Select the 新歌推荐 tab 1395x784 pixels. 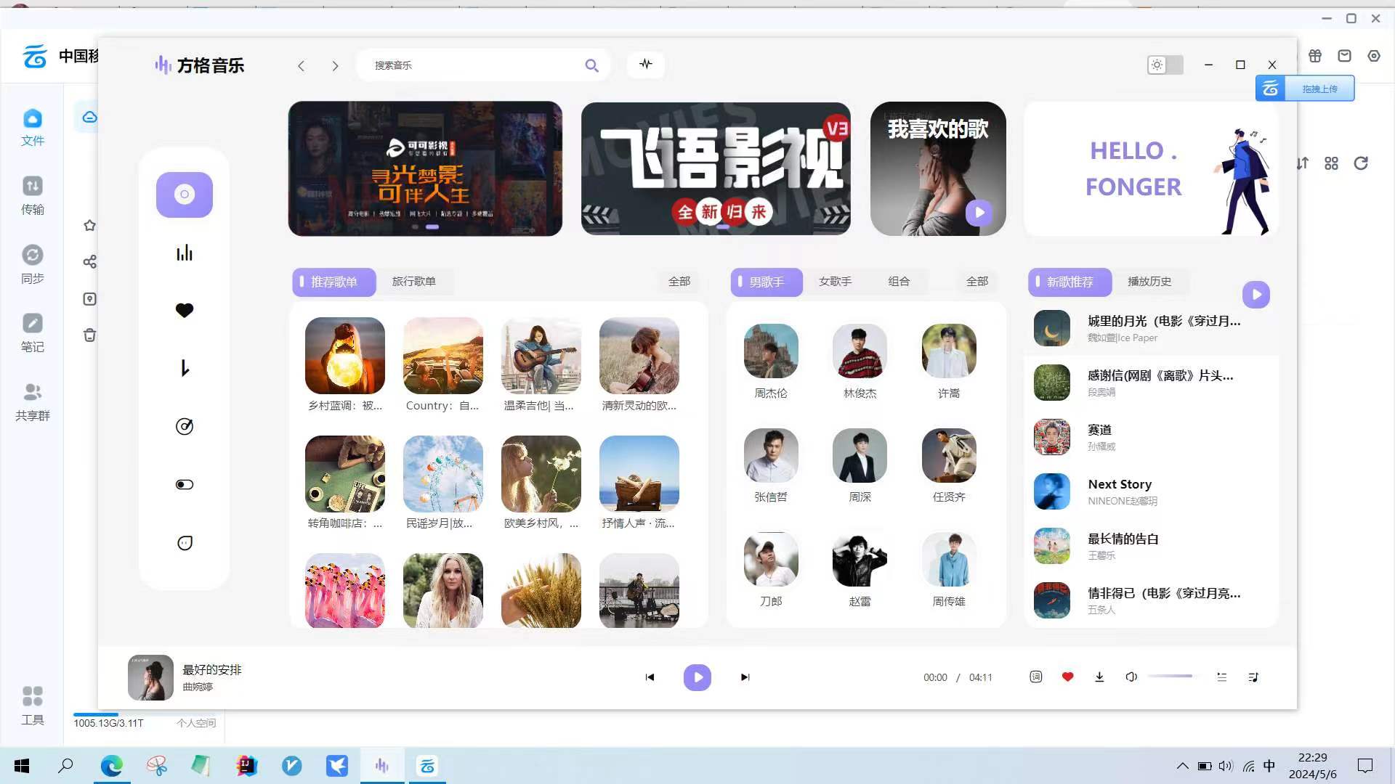click(x=1069, y=282)
